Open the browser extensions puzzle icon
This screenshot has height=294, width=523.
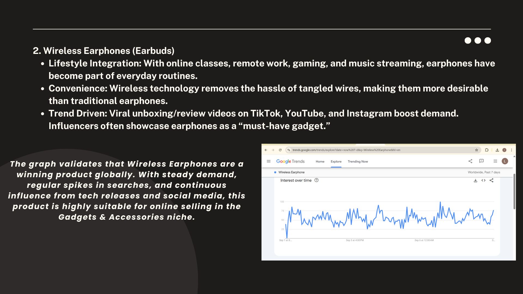point(486,150)
